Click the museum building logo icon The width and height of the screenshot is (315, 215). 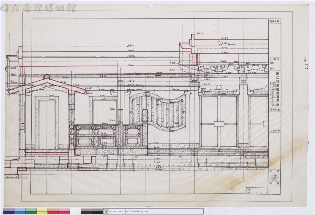(106, 211)
